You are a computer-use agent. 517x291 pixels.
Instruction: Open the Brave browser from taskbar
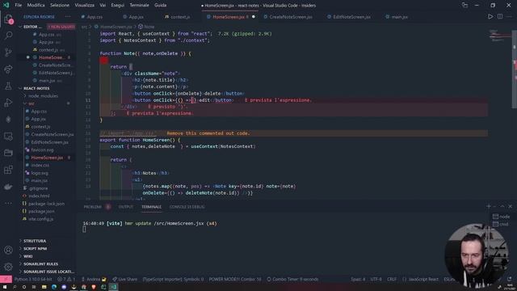pyautogui.click(x=94, y=287)
